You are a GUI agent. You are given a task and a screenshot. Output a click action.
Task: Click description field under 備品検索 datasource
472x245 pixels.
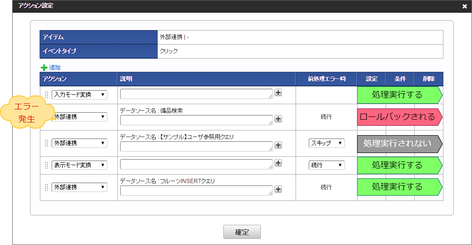(x=196, y=120)
